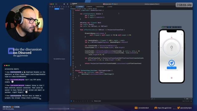Switch to the third editor tab

point(100,7)
